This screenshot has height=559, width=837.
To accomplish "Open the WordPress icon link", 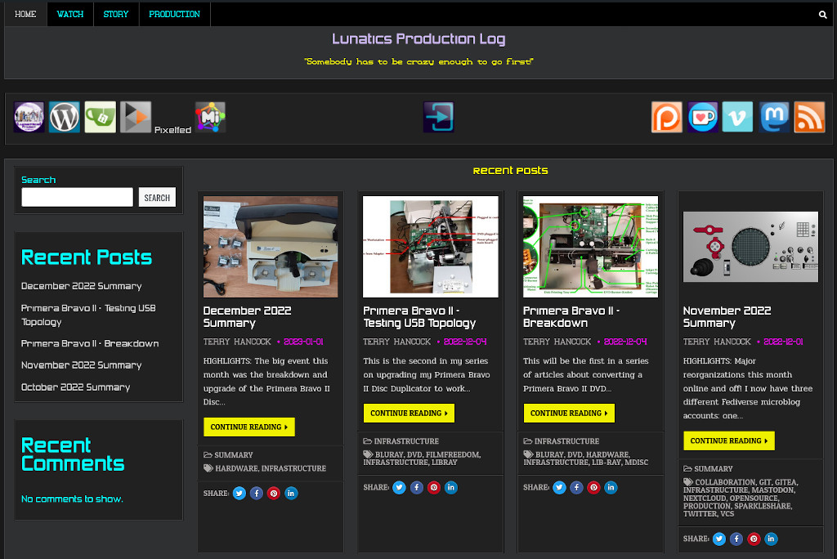I will [65, 118].
